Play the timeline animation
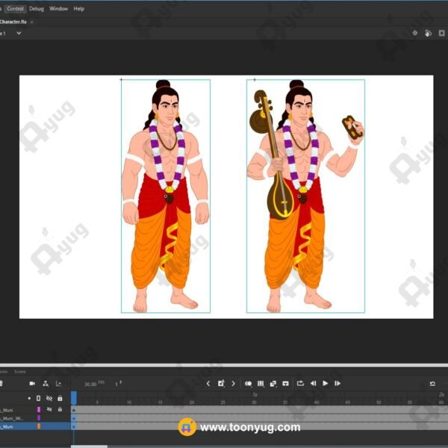 tap(325, 384)
